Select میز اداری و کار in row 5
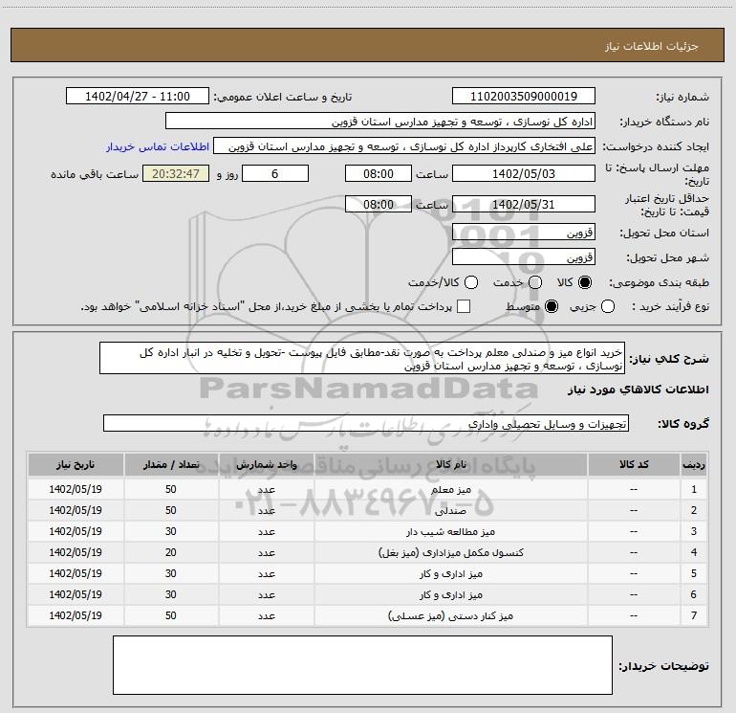Viewport: 736px width, 713px height. coord(450,574)
